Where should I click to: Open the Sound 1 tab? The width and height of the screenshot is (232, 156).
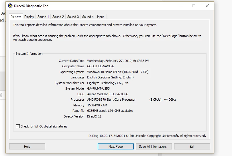43,17
